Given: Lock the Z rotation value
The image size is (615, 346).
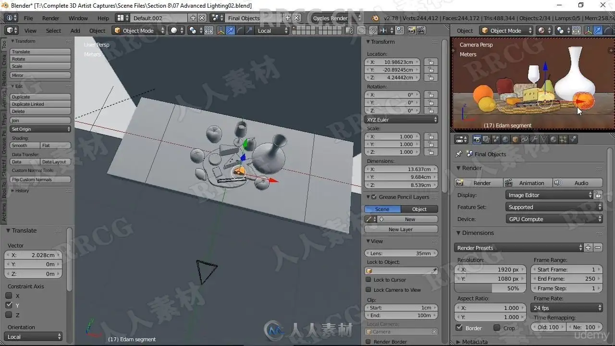Looking at the screenshot, I should pyautogui.click(x=430, y=110).
